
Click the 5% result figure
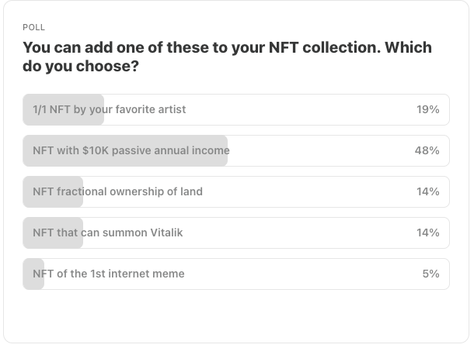[430, 274]
